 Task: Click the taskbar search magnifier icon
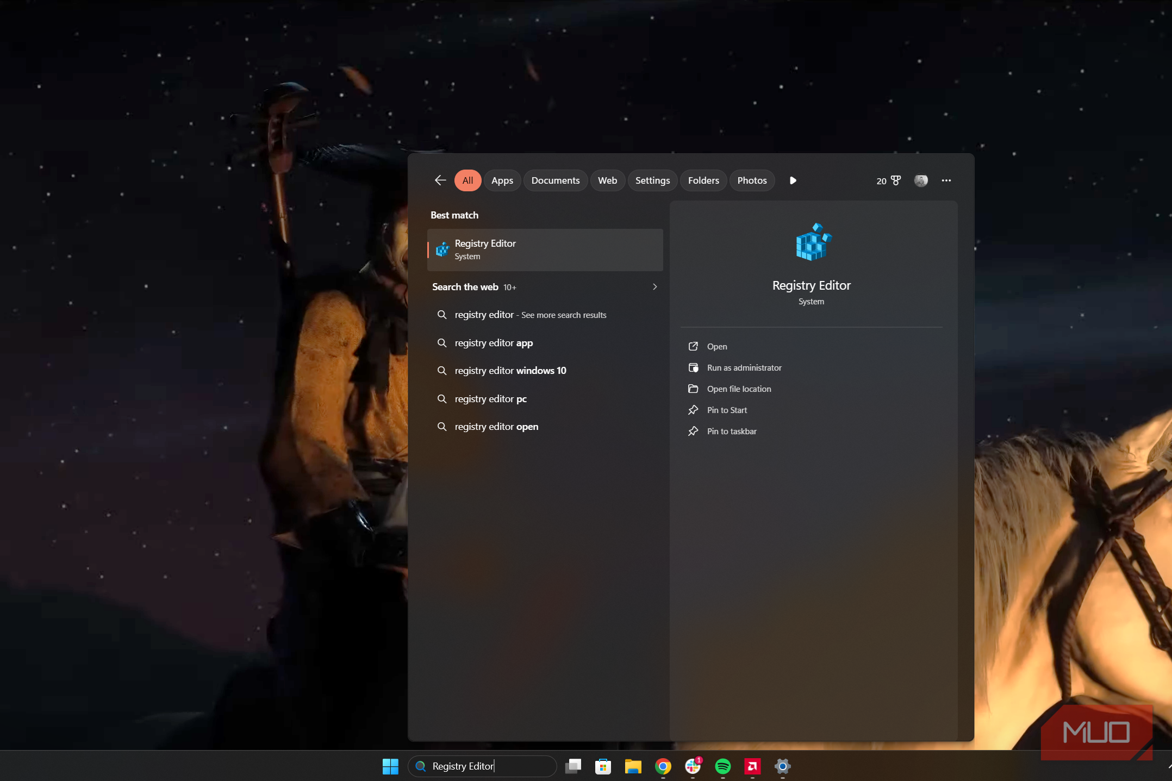tap(420, 766)
